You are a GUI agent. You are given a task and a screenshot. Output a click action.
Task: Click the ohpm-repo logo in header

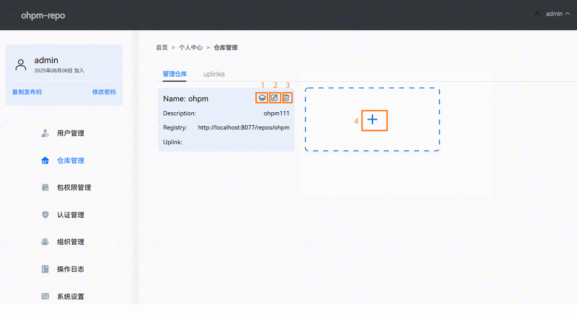43,15
